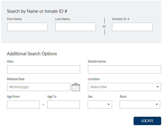Open the Sex dropdown menu
This screenshot has width=166, height=133.
tap(100, 105)
